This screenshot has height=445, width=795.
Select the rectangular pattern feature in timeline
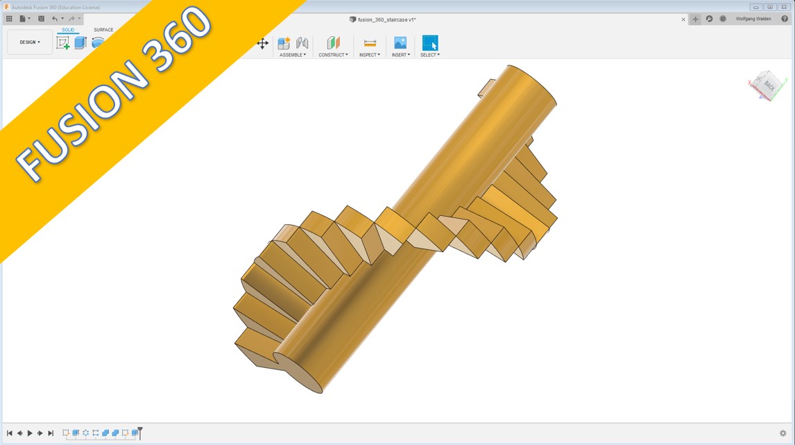coord(95,433)
